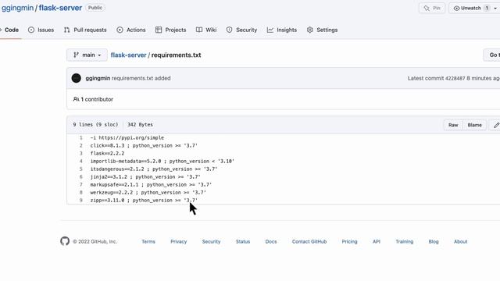The image size is (500, 281).
Task: Open the Code tab
Action: [x=9, y=30]
